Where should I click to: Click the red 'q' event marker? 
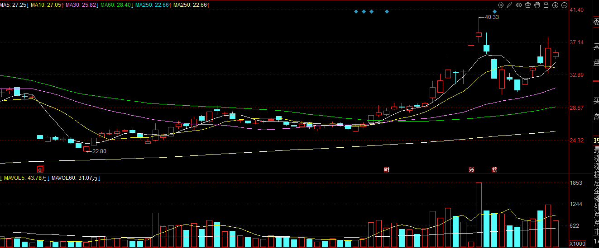coord(40,170)
